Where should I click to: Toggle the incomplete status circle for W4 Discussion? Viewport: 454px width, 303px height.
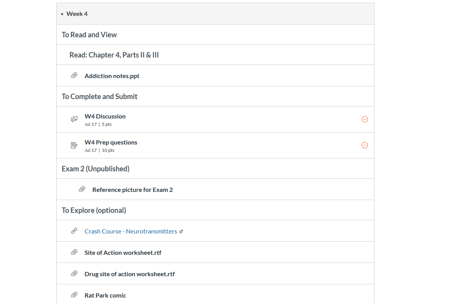click(x=364, y=119)
